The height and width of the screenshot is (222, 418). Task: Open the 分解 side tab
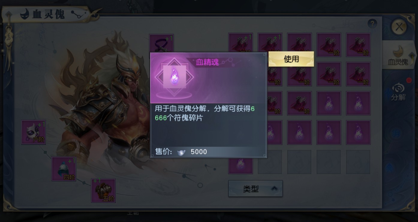pos(398,92)
